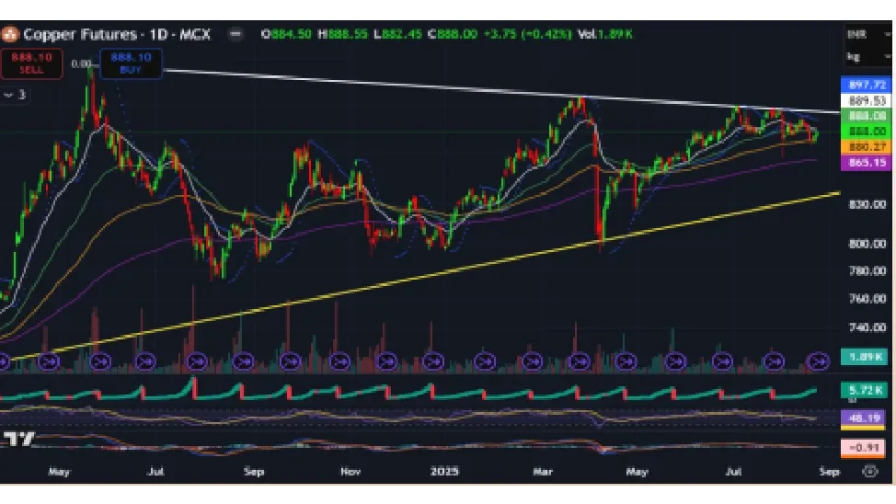The height and width of the screenshot is (504, 896).
Task: Click the Nov time axis label
Action: click(x=350, y=472)
